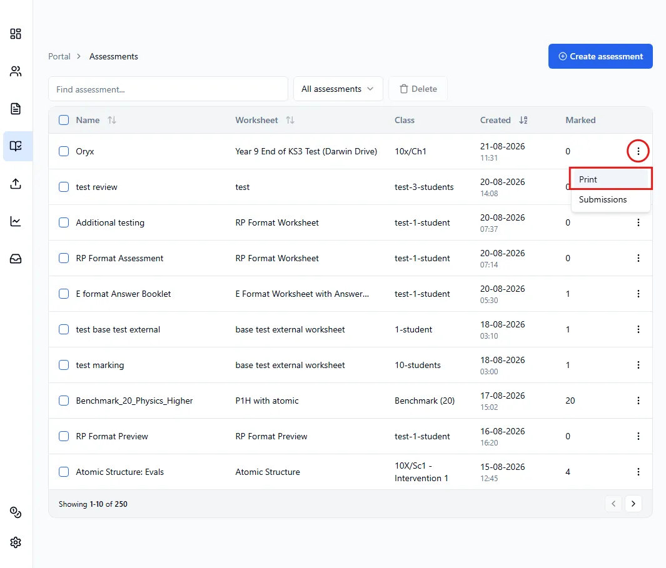Select the assessments book icon in sidebar
This screenshot has height=568, width=666.
click(x=16, y=146)
